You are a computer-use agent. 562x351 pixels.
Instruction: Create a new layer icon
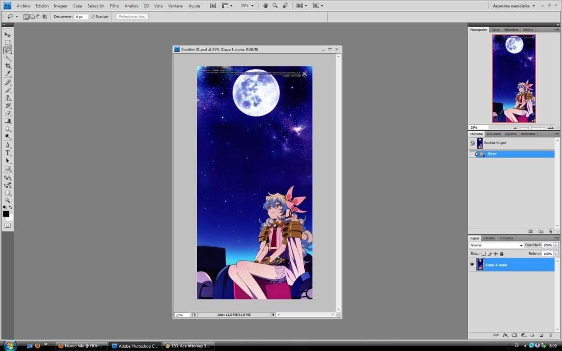coord(541,335)
